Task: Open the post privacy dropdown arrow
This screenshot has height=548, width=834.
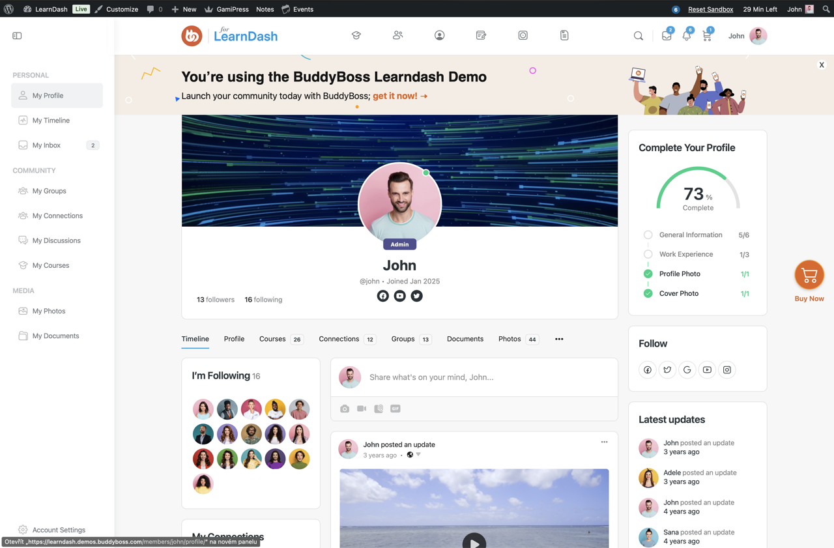Action: [418, 455]
